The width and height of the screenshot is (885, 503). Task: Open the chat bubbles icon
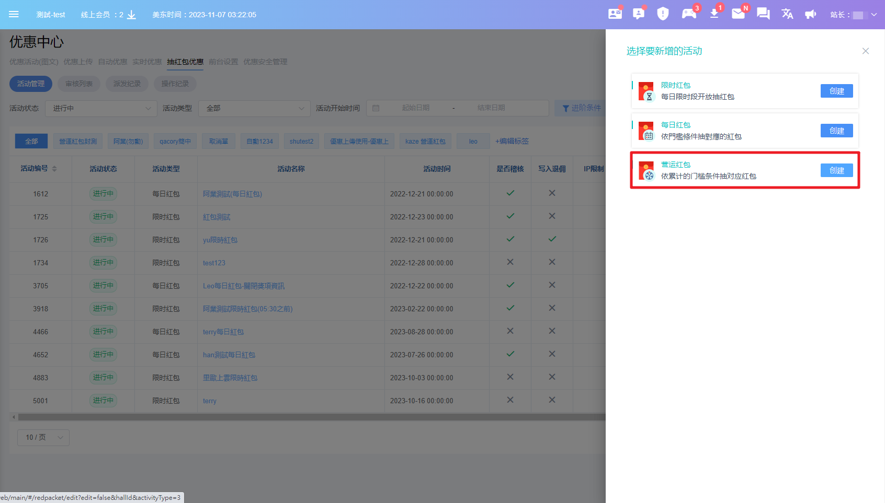(x=763, y=14)
